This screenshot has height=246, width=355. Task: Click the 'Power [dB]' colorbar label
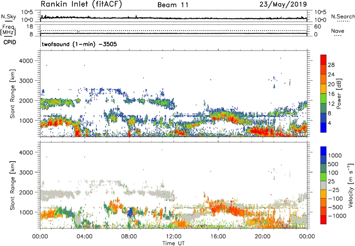[339, 94]
